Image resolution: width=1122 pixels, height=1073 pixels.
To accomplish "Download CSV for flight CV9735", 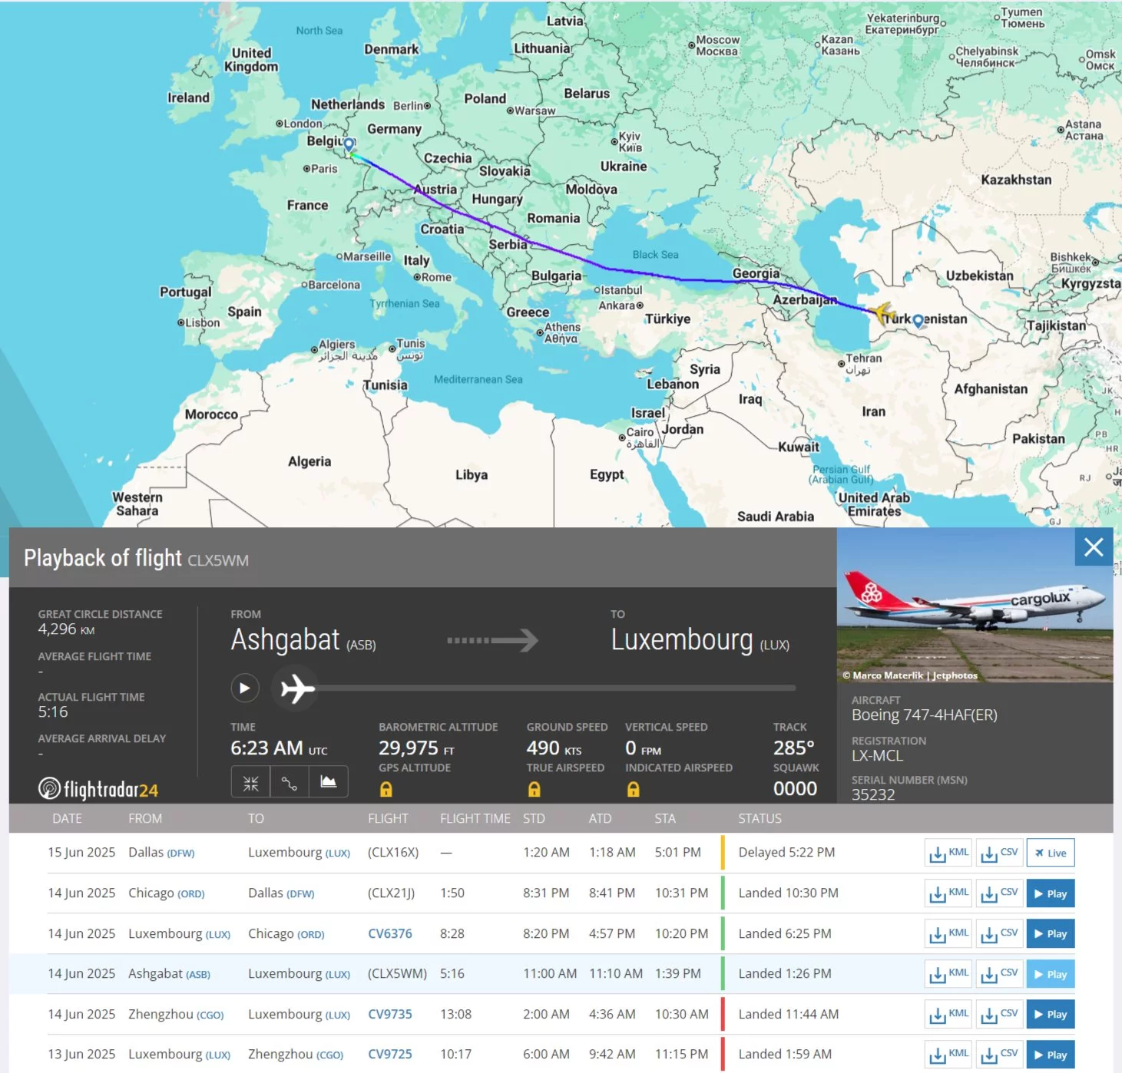I will point(999,1015).
